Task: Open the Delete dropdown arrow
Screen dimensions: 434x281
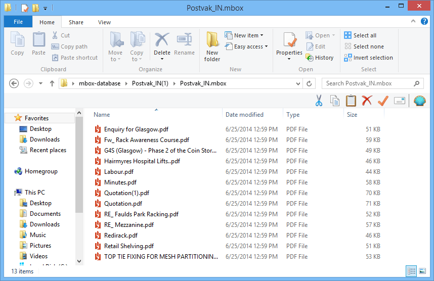Action: [162, 59]
